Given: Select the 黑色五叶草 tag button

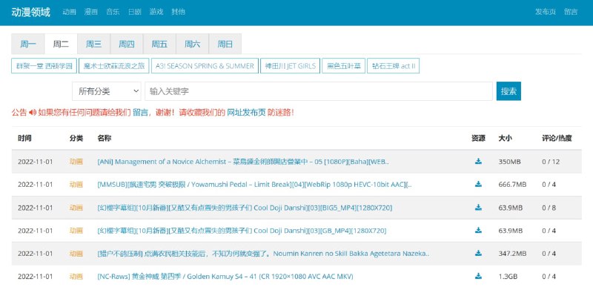Looking at the screenshot, I should [343, 66].
